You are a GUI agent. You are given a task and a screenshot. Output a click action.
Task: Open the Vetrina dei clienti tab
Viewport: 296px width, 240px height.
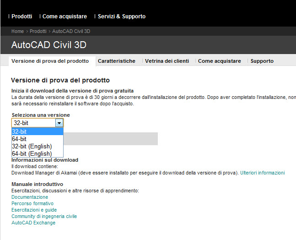click(167, 61)
